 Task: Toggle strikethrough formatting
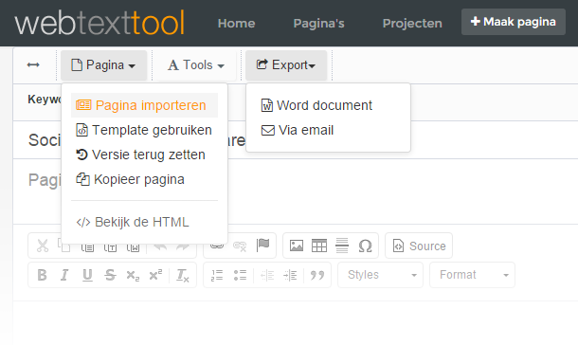pos(110,275)
